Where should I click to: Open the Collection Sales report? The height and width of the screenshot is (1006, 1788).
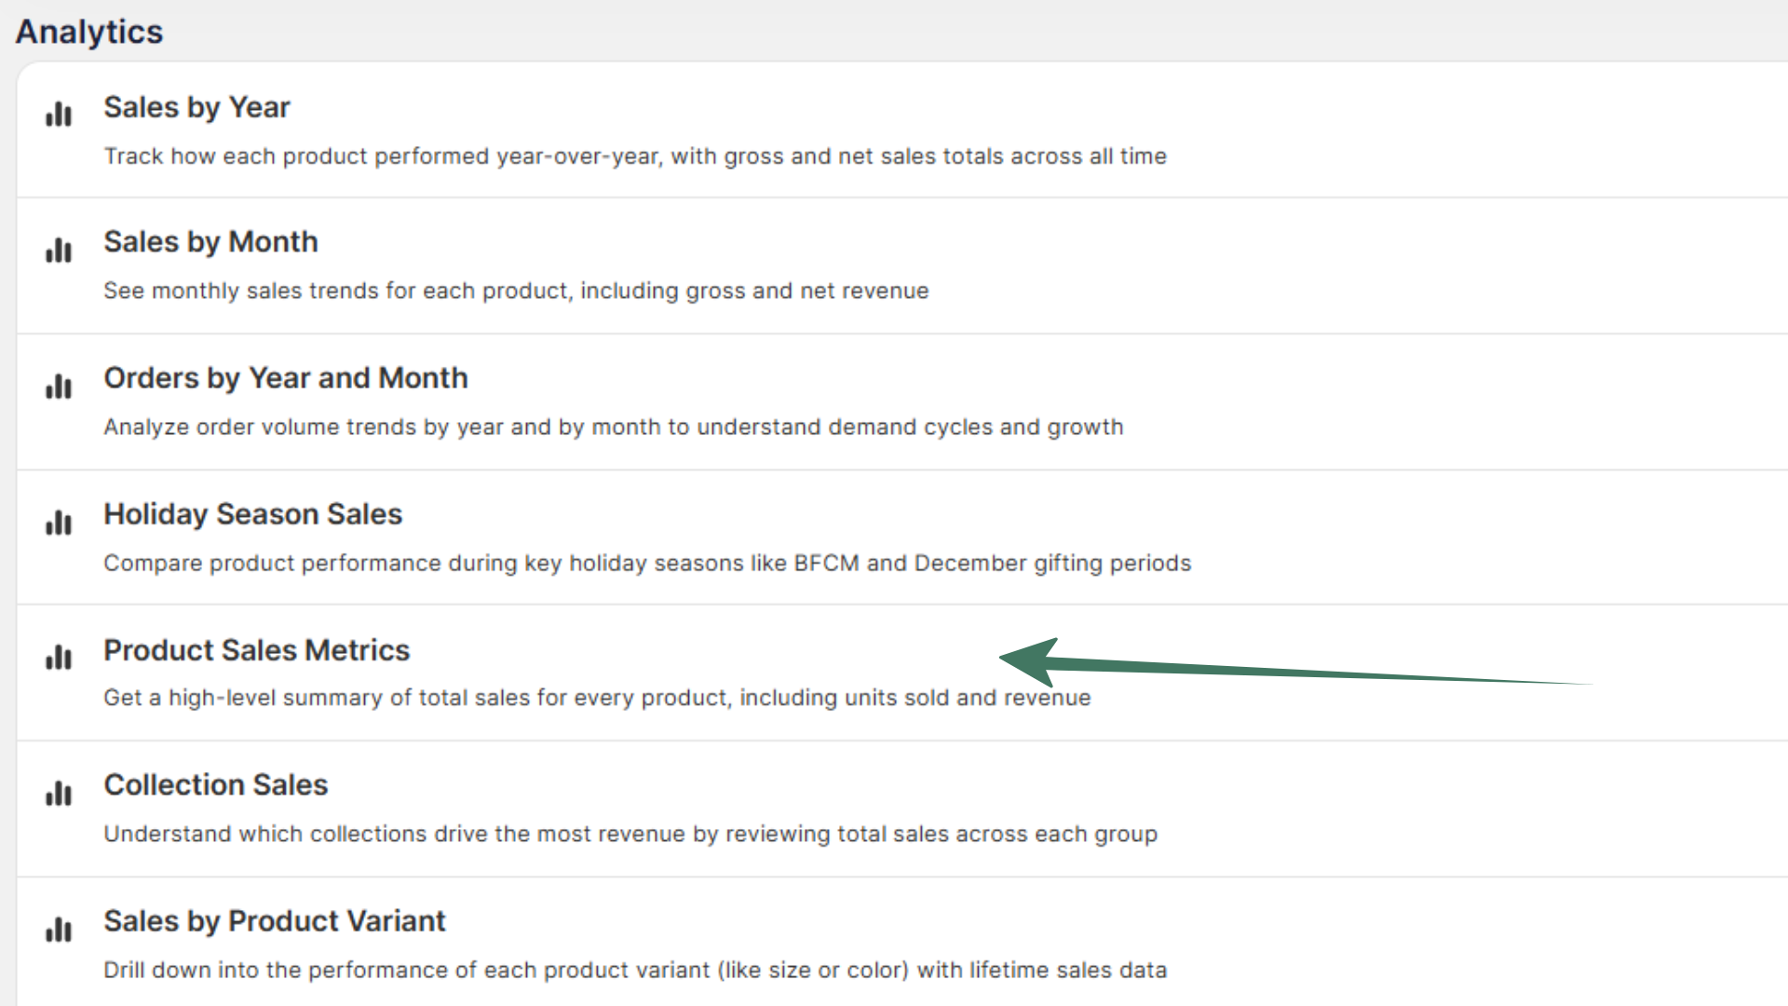click(215, 784)
